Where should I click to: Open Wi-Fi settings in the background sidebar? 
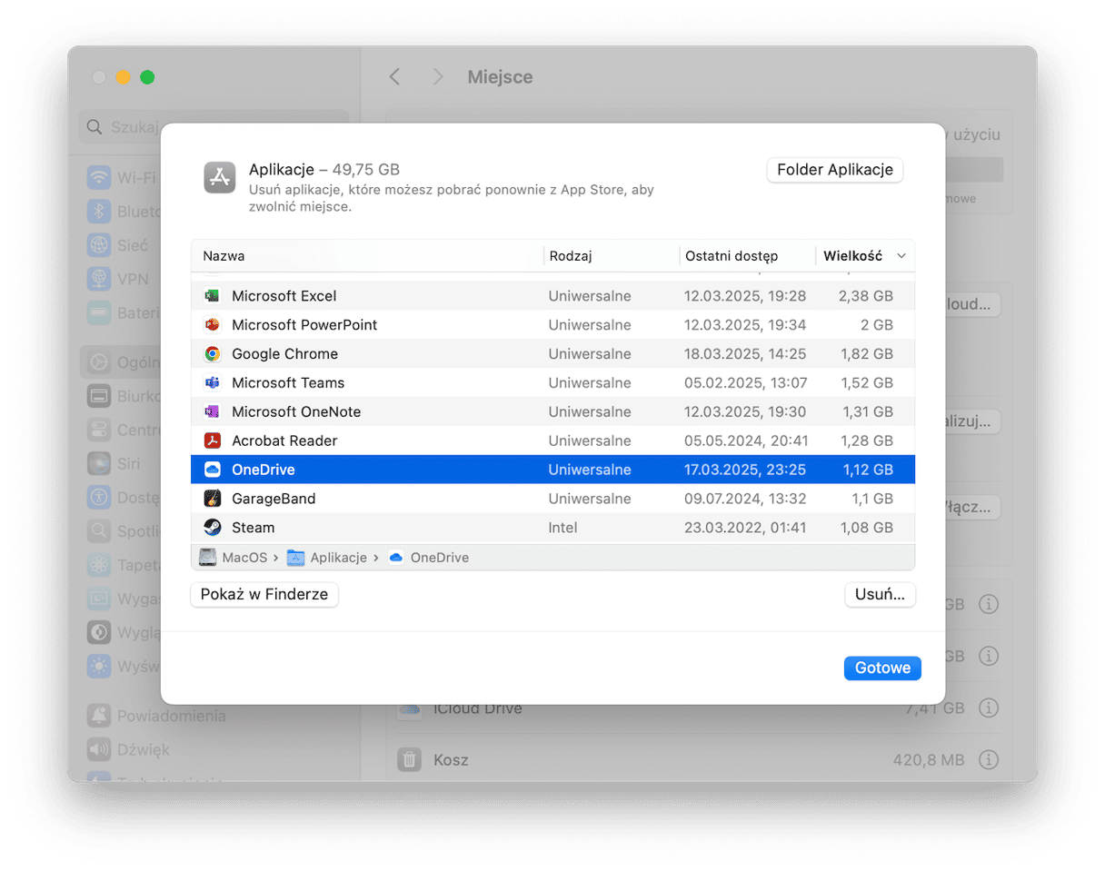pos(123,177)
